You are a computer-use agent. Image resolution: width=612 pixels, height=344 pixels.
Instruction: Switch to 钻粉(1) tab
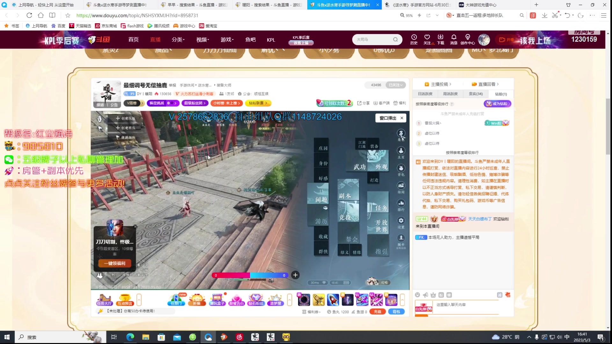(501, 94)
